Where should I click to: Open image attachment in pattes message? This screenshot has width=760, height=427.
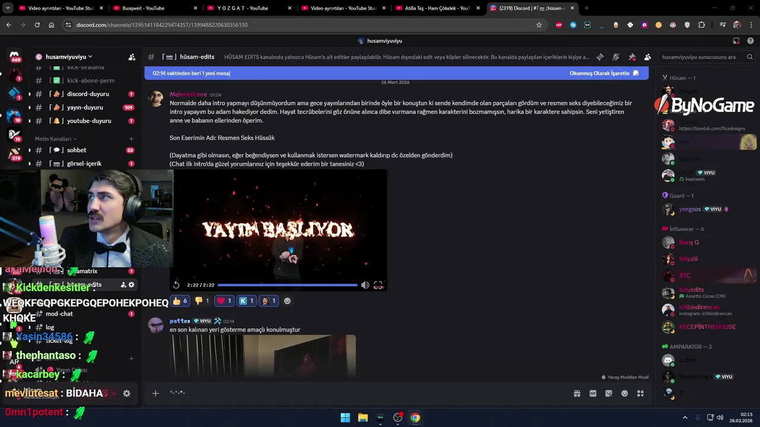coord(263,356)
